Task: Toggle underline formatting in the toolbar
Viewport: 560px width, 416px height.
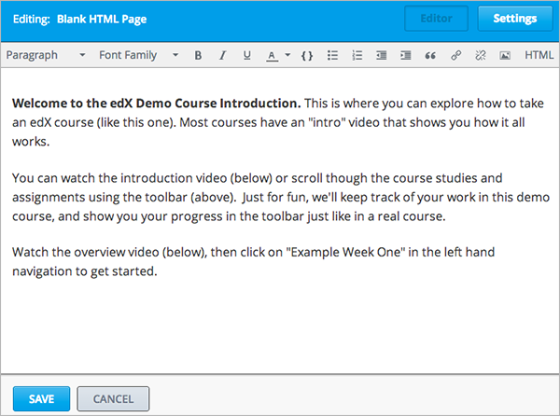Action: coord(246,55)
